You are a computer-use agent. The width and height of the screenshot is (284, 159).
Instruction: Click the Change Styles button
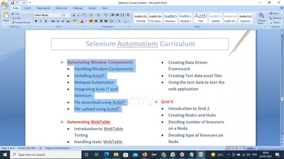coord(261,18)
